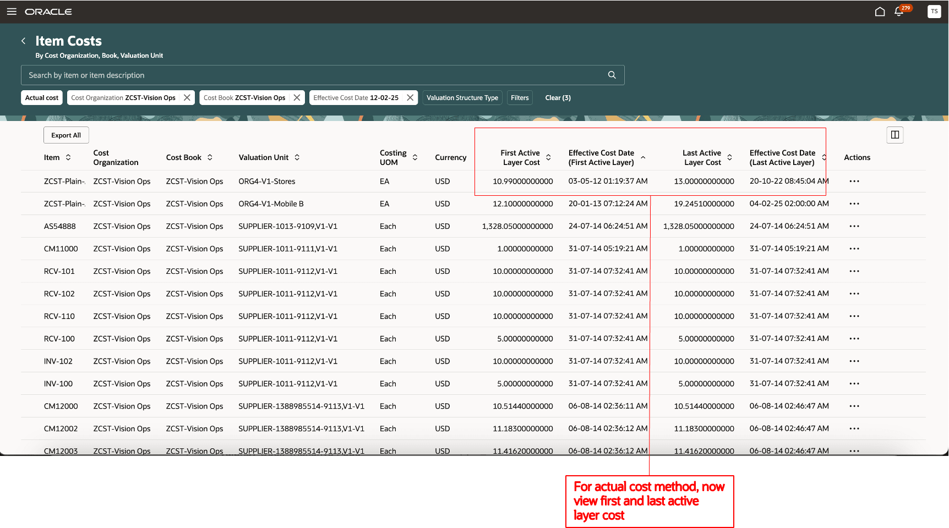Open the navigation hamburger menu
Viewport: 949px width, 528px height.
[x=12, y=11]
